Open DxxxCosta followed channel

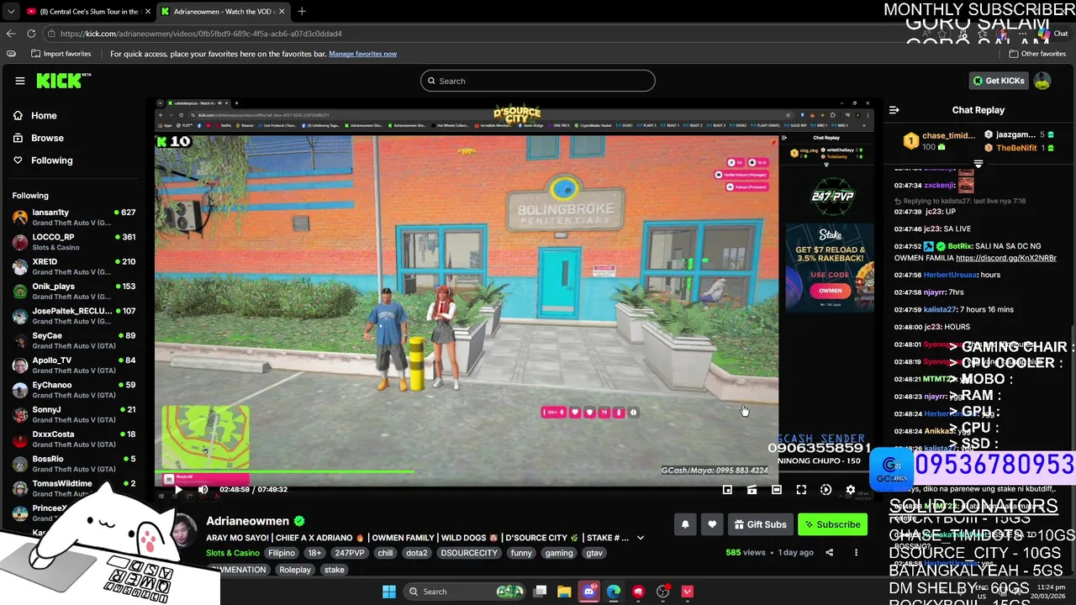74,439
